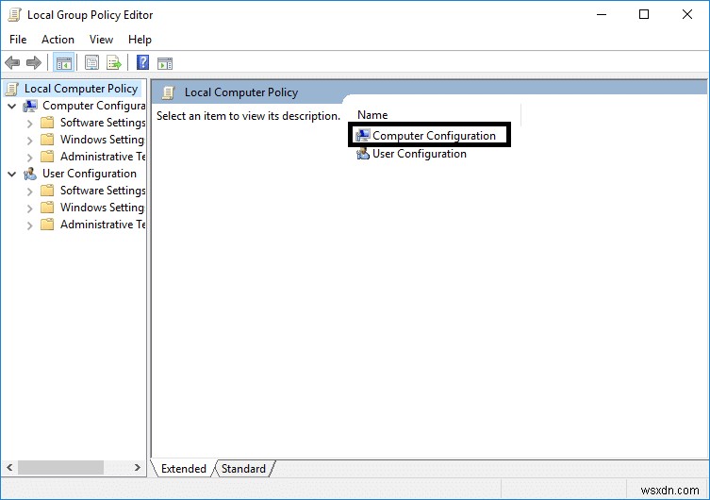
Task: Select Software Settings label under User Configuration
Action: tap(103, 191)
